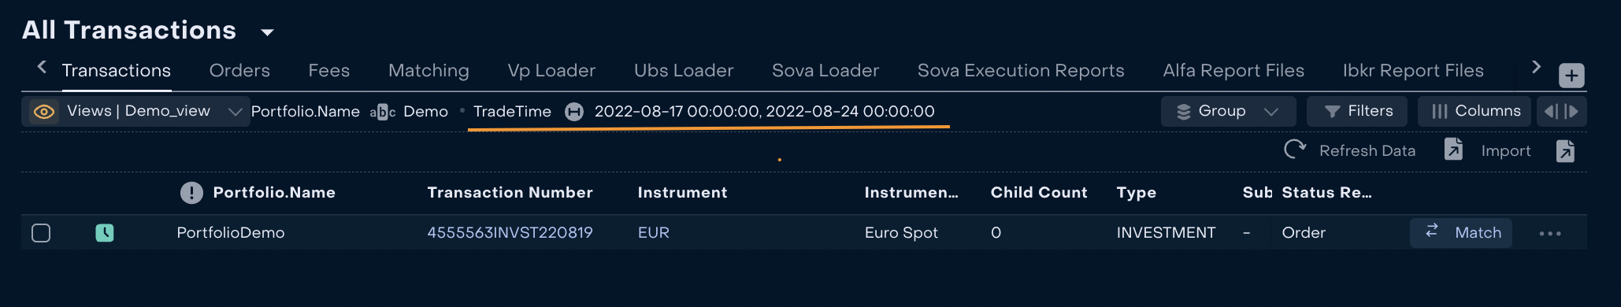1621x307 pixels.
Task: Click the Import file icon
Action: click(1453, 150)
